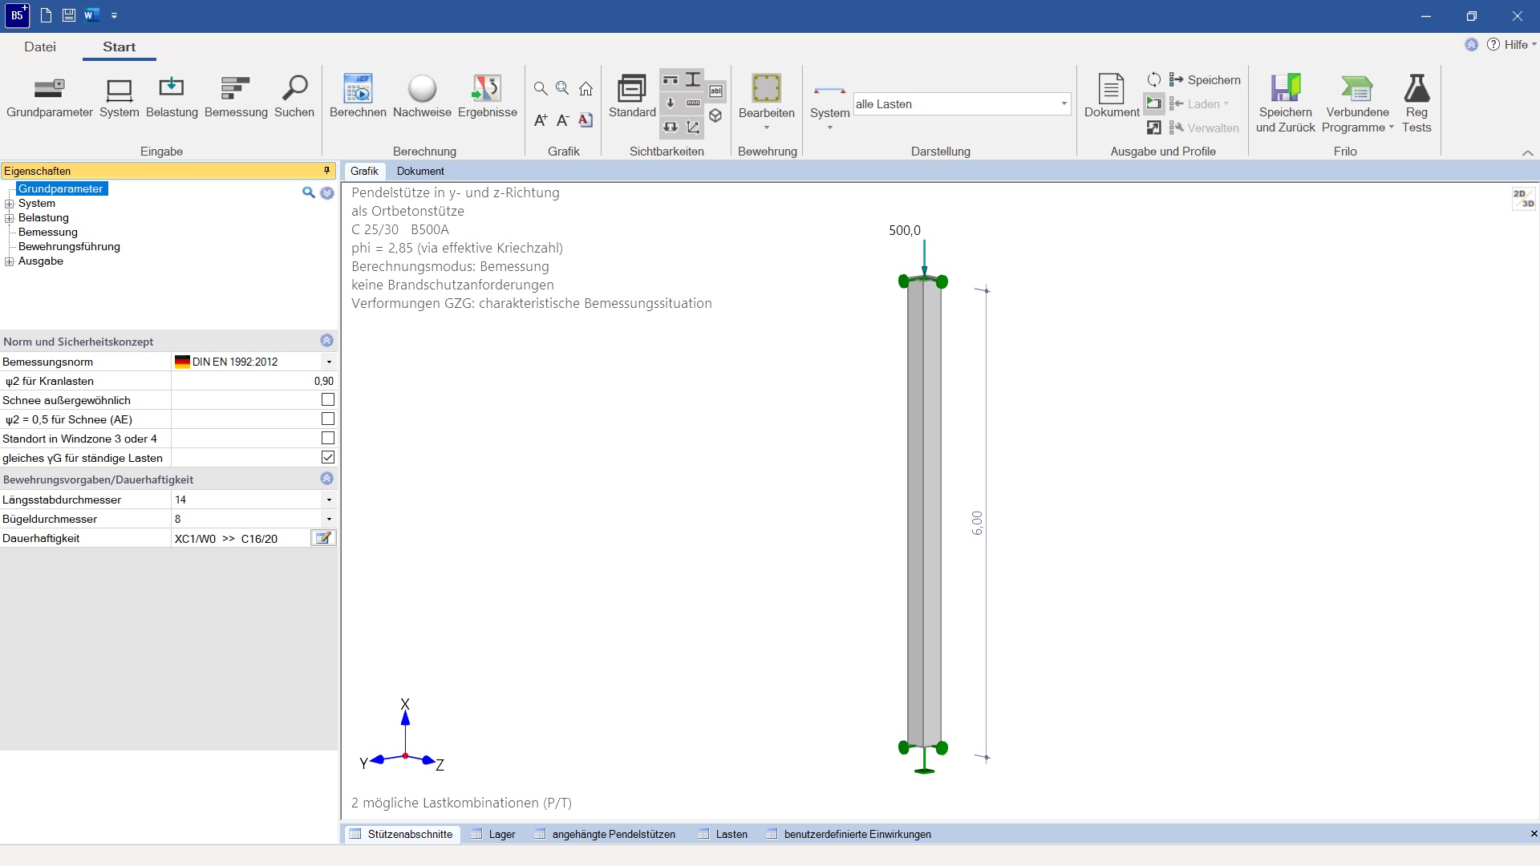Collapse Bewehrungsvorgaben/Dauerhaftigkeit section

pos(326,479)
